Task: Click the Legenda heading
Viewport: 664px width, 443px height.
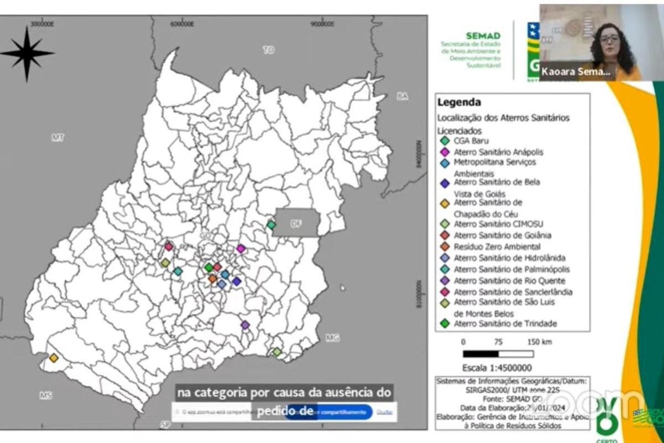Action: (x=459, y=102)
